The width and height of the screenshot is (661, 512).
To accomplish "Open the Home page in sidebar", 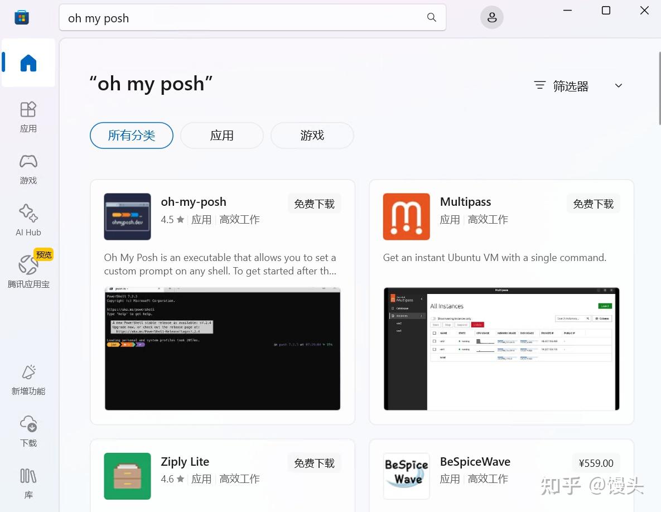I will (x=28, y=63).
